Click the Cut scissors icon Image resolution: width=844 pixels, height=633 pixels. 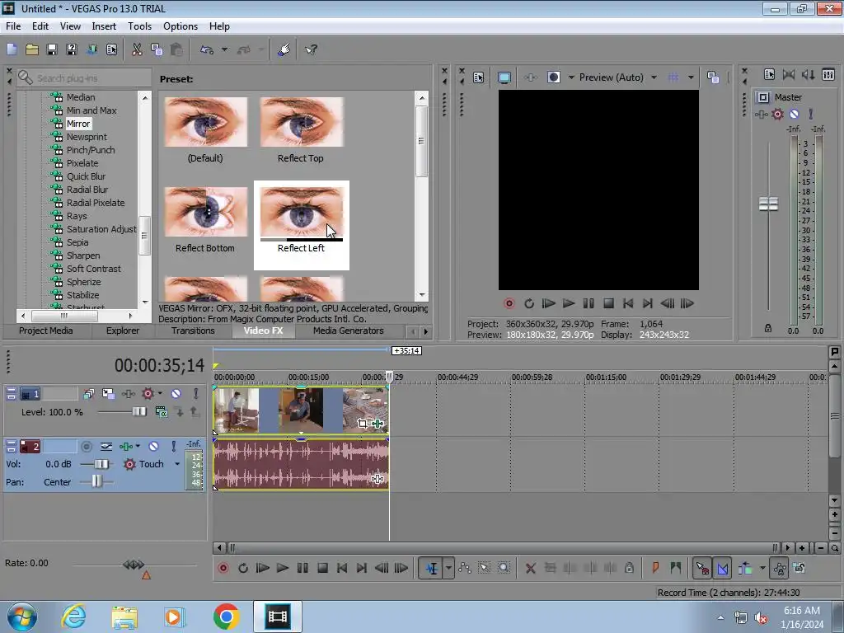pos(137,49)
